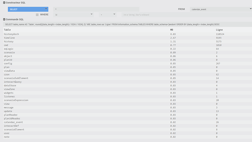Select the widgets table name
This screenshot has height=142, width=252.
pyautogui.click(x=9, y=93)
